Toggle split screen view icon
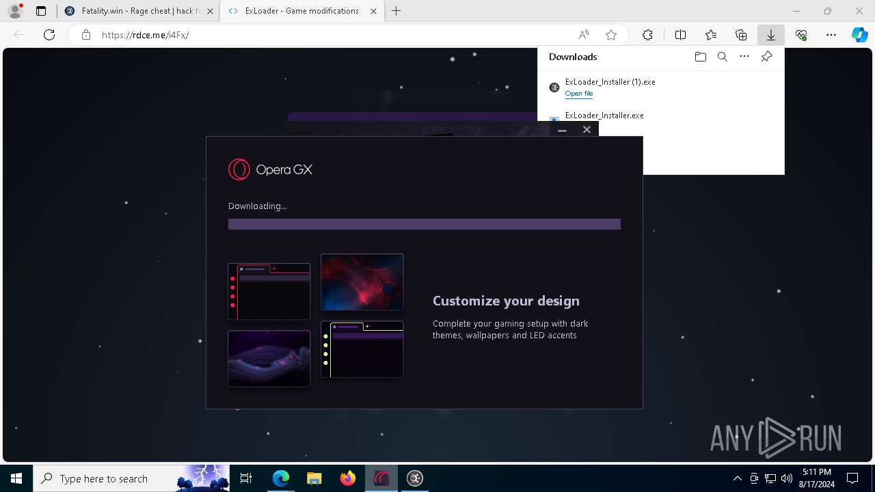Screen dimensions: 875x492 pyautogui.click(x=680, y=35)
